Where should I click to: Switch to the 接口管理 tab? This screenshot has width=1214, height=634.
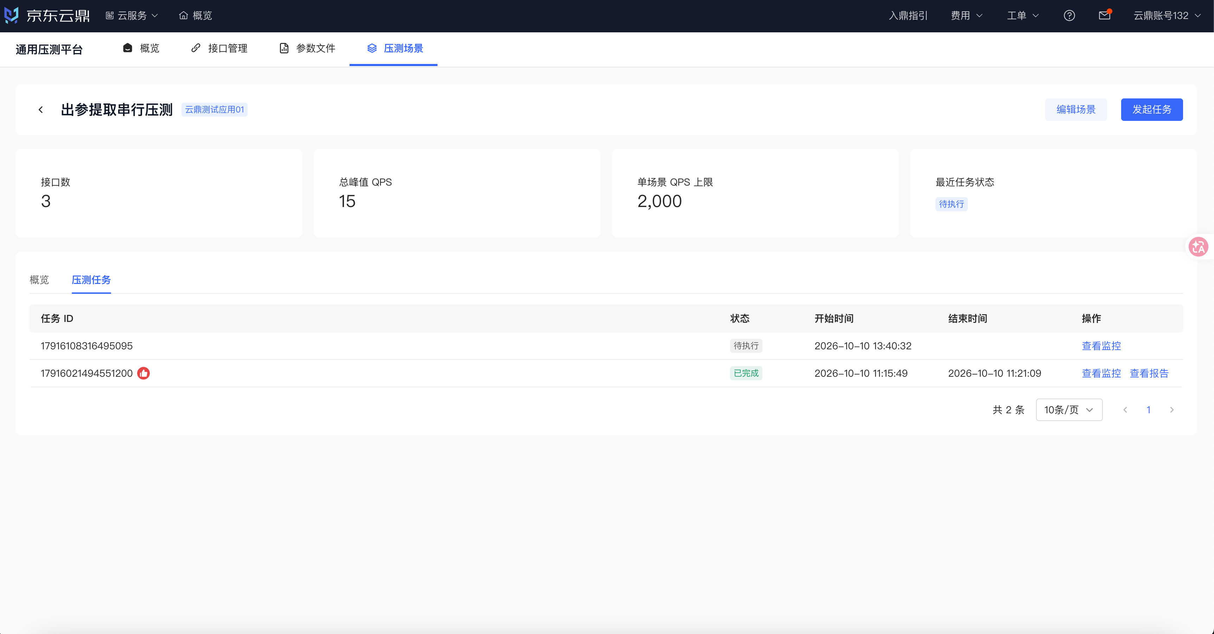[x=219, y=48]
